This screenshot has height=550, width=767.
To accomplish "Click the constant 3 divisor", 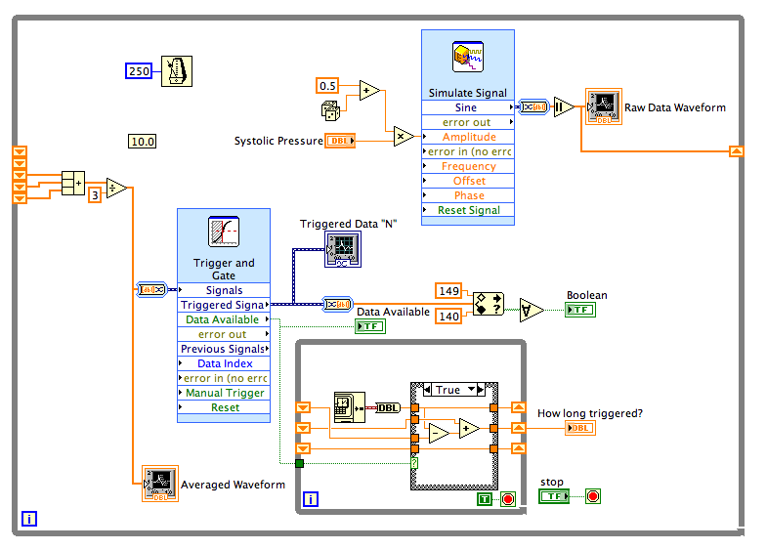I will click(x=95, y=195).
